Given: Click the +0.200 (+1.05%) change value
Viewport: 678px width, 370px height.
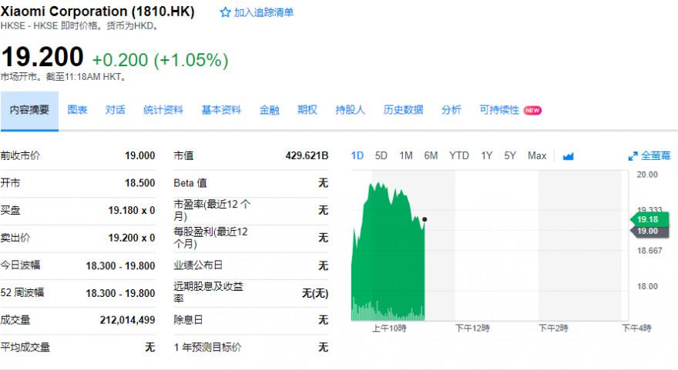Looking at the screenshot, I should tap(160, 60).
